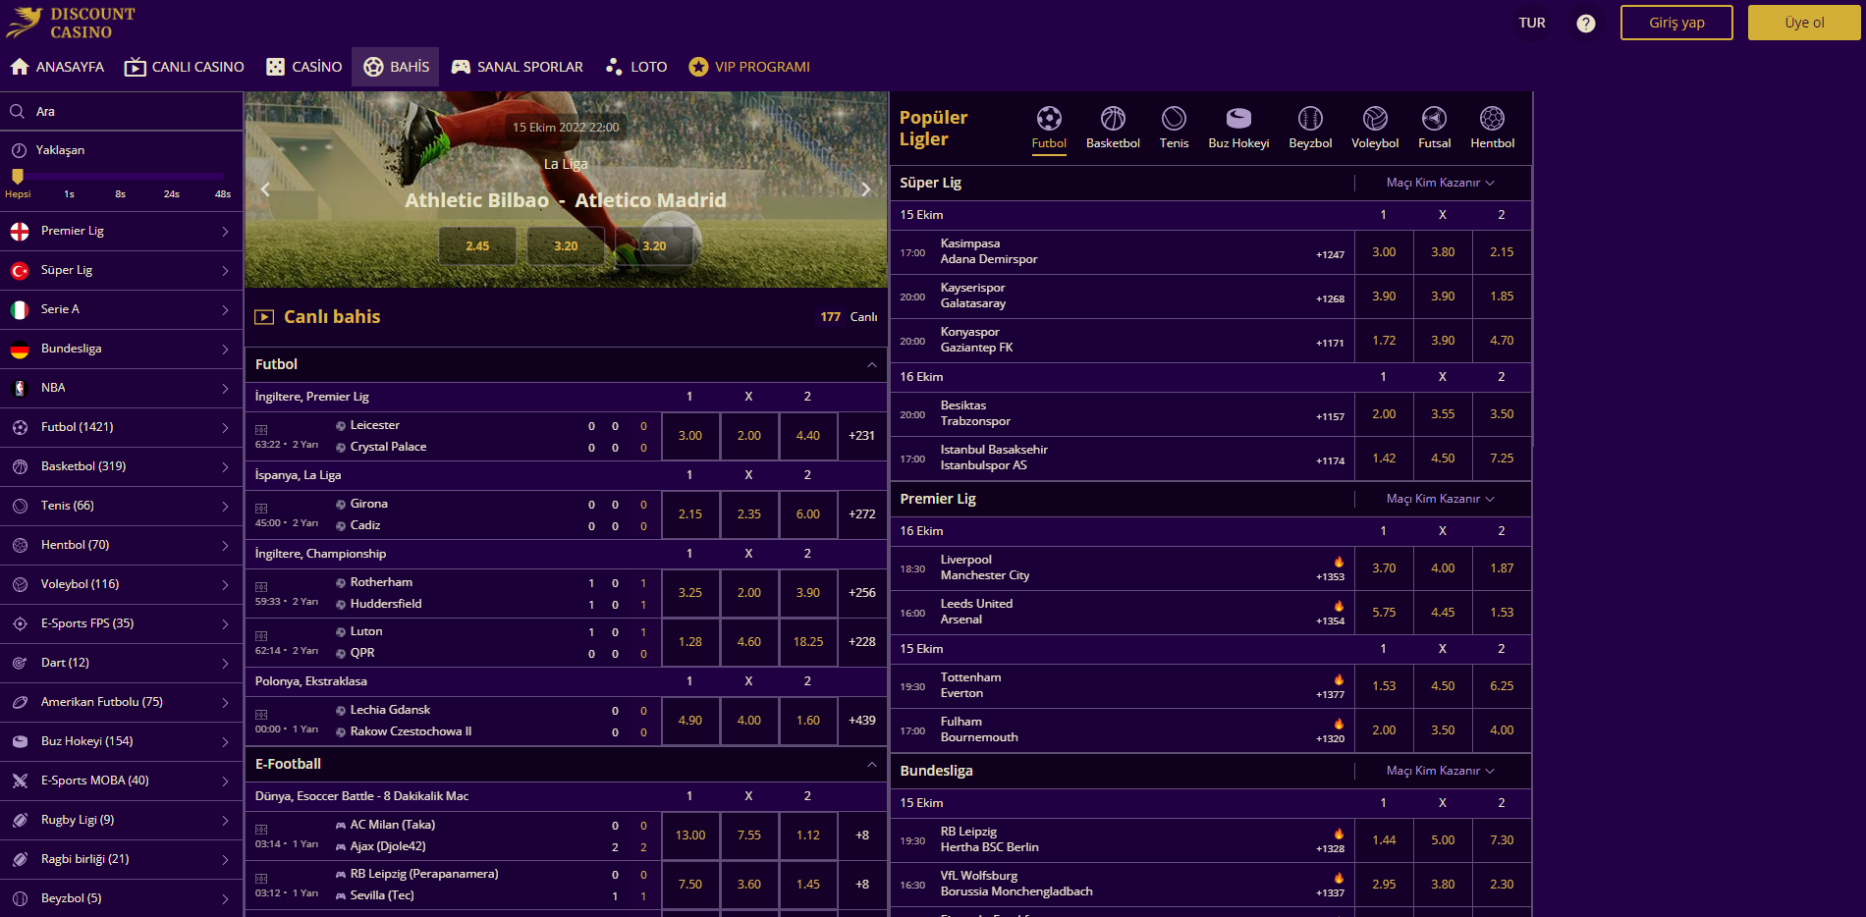Open stats icon for Leicester match

[x=261, y=430]
